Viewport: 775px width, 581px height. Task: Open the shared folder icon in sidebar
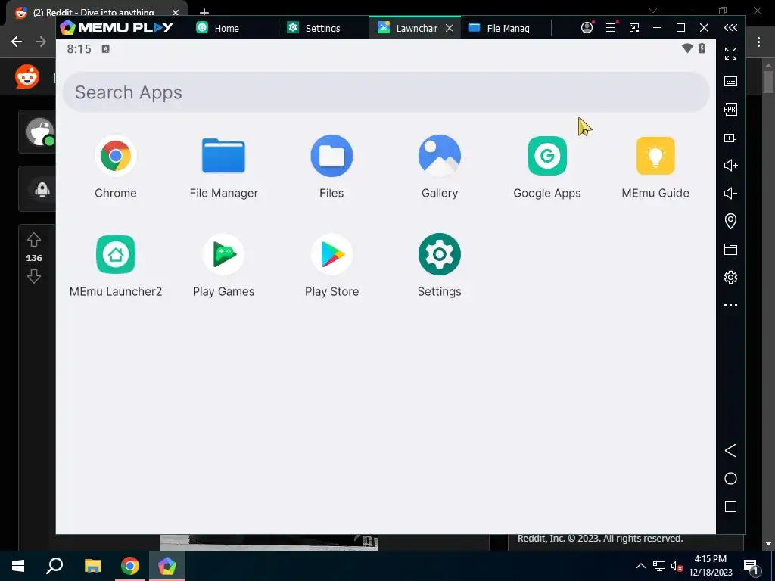click(x=730, y=249)
